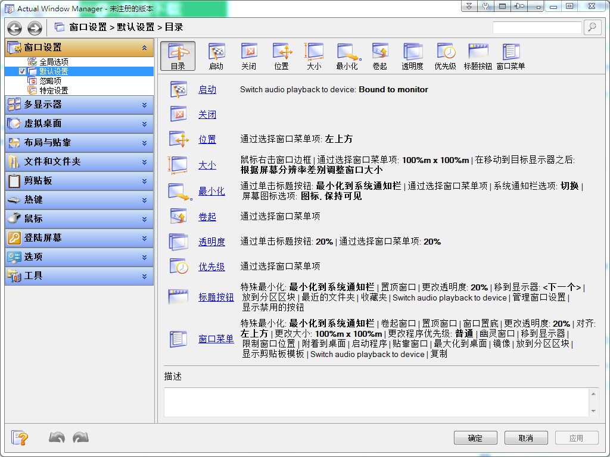Open the 大小 link
Screen dimensions: 610x457
(x=207, y=165)
